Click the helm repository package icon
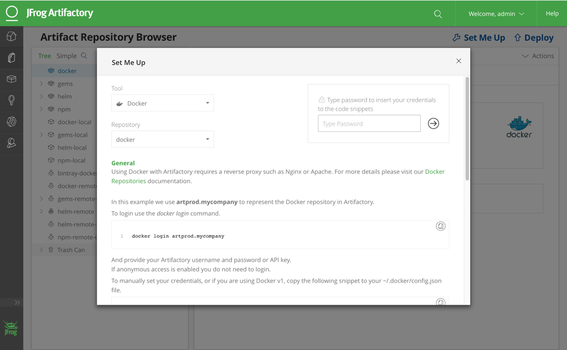 51,97
